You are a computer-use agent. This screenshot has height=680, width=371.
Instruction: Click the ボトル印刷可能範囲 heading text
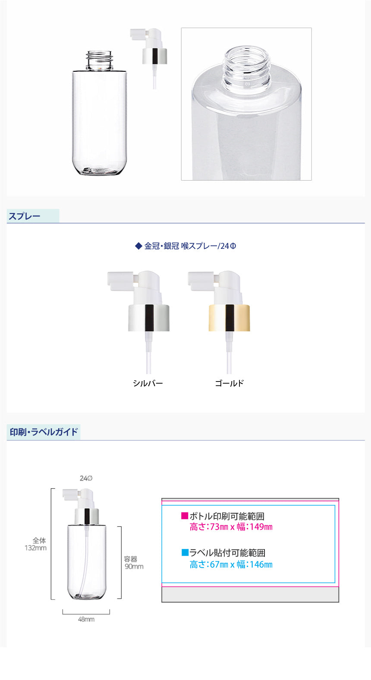(x=227, y=516)
